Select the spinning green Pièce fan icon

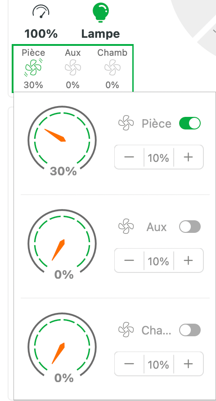click(x=33, y=68)
